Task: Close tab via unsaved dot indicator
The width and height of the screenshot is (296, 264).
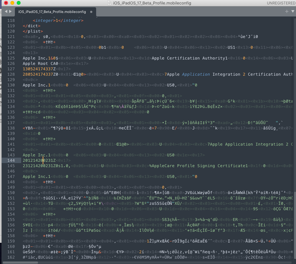Action: (91, 12)
